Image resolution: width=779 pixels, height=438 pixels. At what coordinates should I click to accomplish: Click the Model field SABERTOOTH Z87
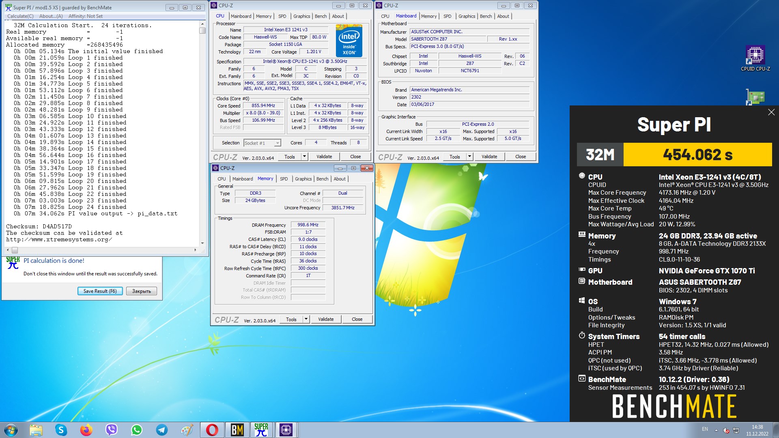pyautogui.click(x=448, y=39)
